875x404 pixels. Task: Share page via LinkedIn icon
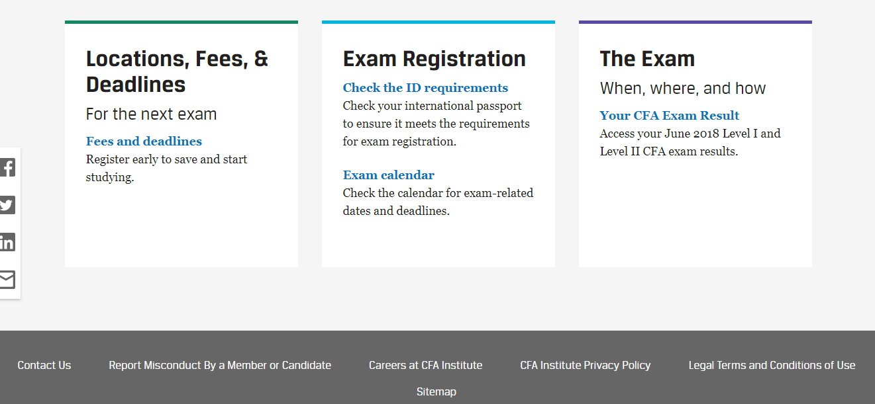[7, 242]
